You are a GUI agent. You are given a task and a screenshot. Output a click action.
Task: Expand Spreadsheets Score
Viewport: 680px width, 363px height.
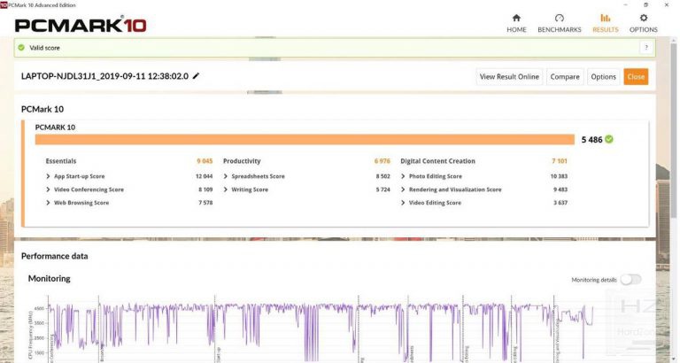tap(226, 176)
